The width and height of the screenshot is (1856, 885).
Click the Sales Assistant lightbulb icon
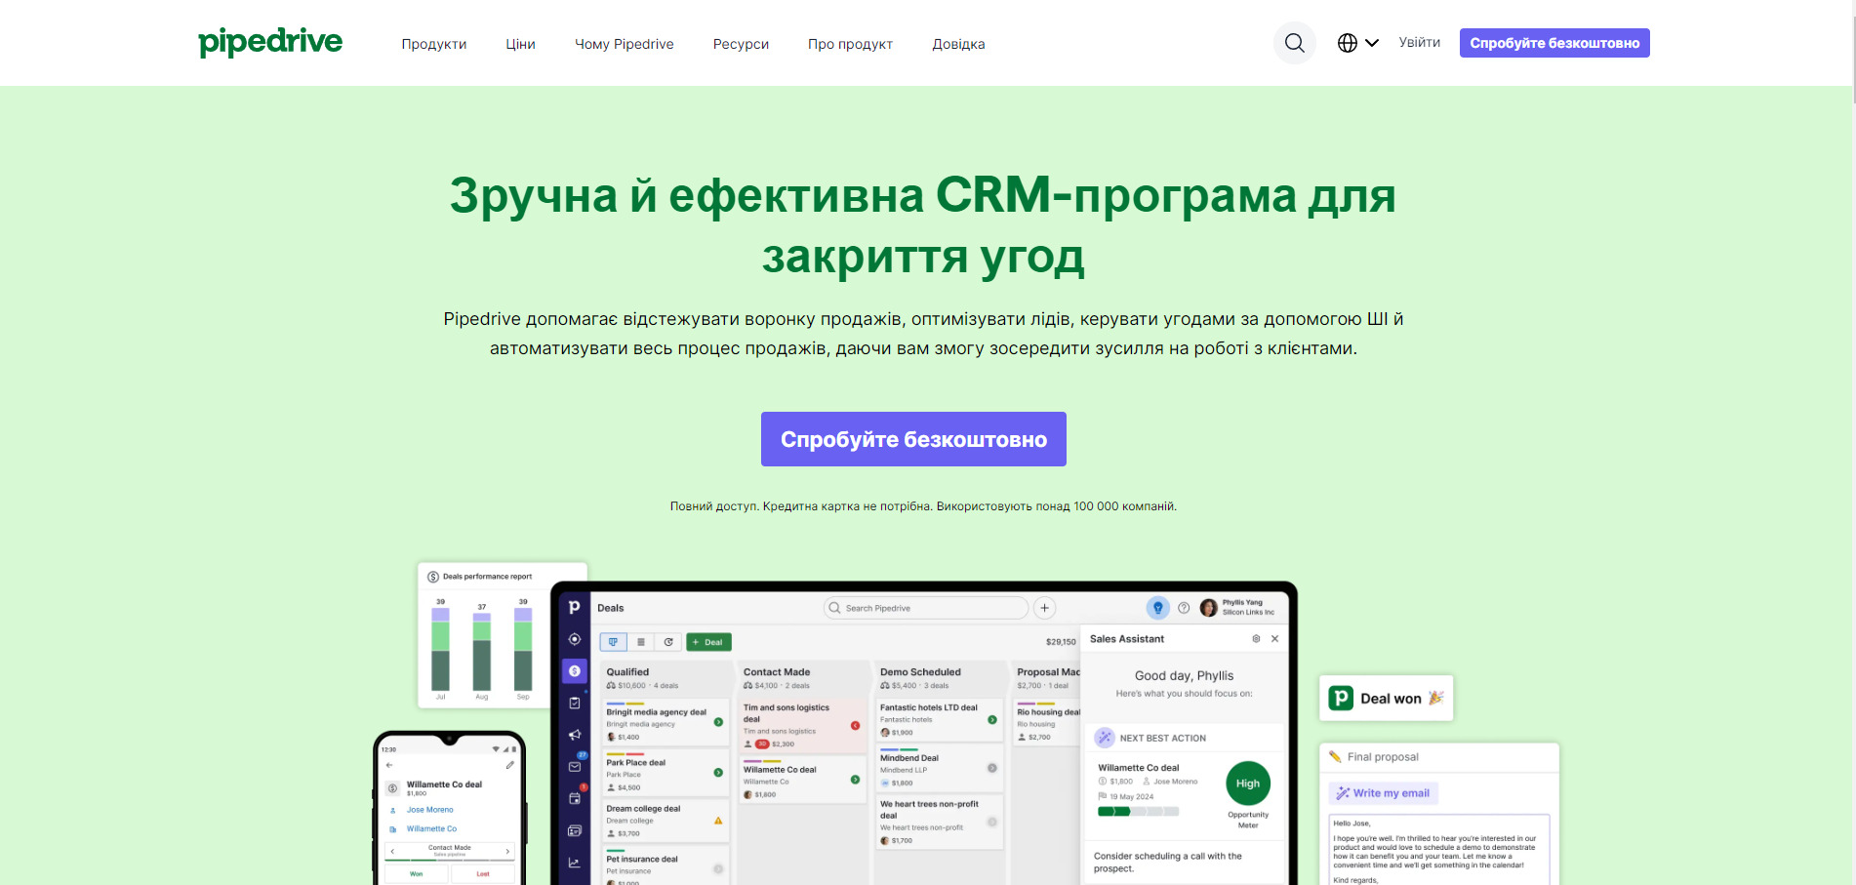coord(1157,608)
